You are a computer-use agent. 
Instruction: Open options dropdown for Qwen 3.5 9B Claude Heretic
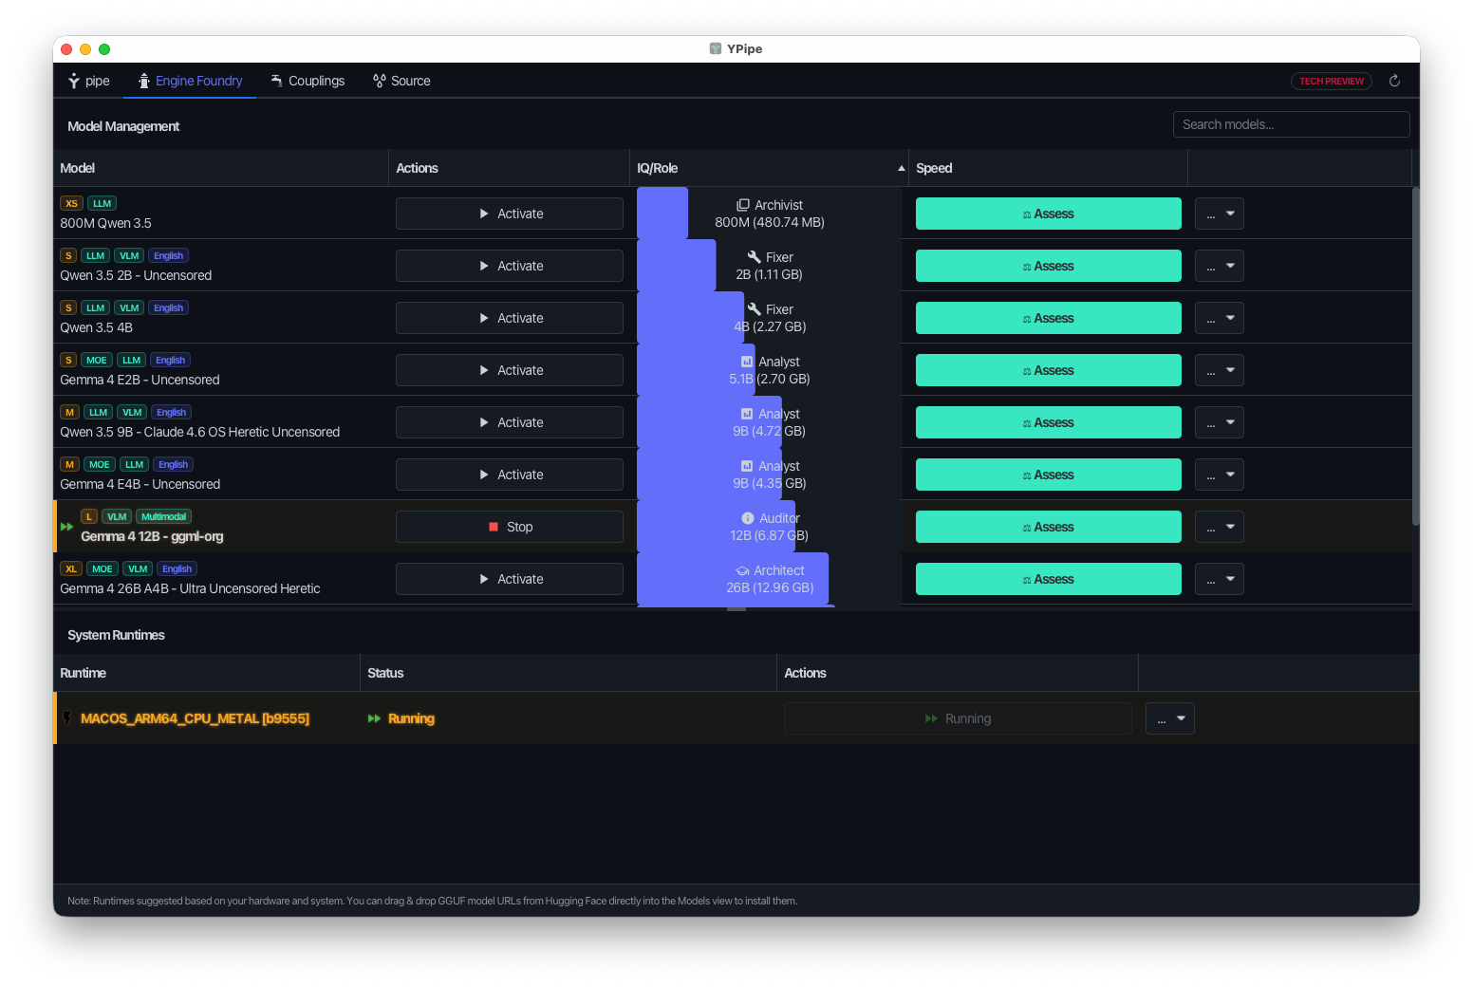tap(1220, 422)
